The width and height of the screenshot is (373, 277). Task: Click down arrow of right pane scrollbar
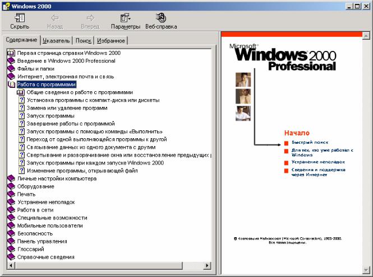pyautogui.click(x=366, y=270)
